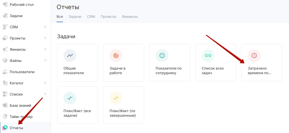Click the Пользователи icon in sidebar
289x133 pixels.
tap(5, 72)
